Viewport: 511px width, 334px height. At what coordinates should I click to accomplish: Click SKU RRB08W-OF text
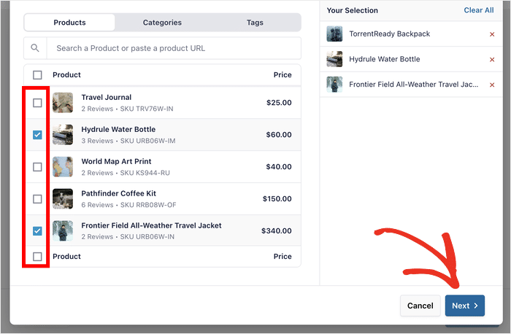pos(148,205)
